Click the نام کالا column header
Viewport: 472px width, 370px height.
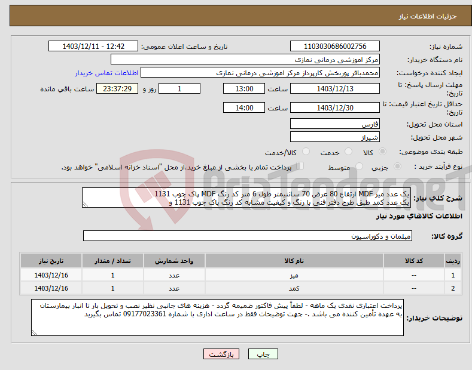click(x=294, y=261)
